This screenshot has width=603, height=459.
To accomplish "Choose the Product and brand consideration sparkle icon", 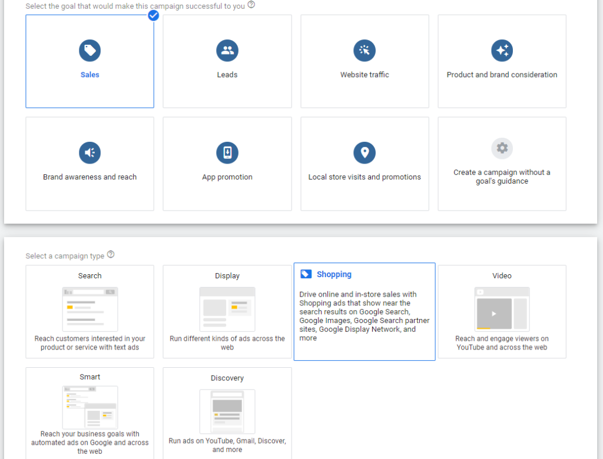I will pyautogui.click(x=502, y=51).
